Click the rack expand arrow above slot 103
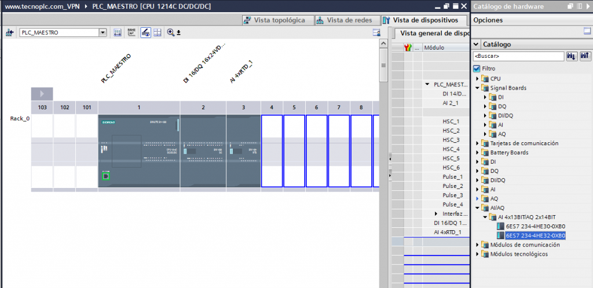Screen dimensions: 593x288 (x=42, y=94)
